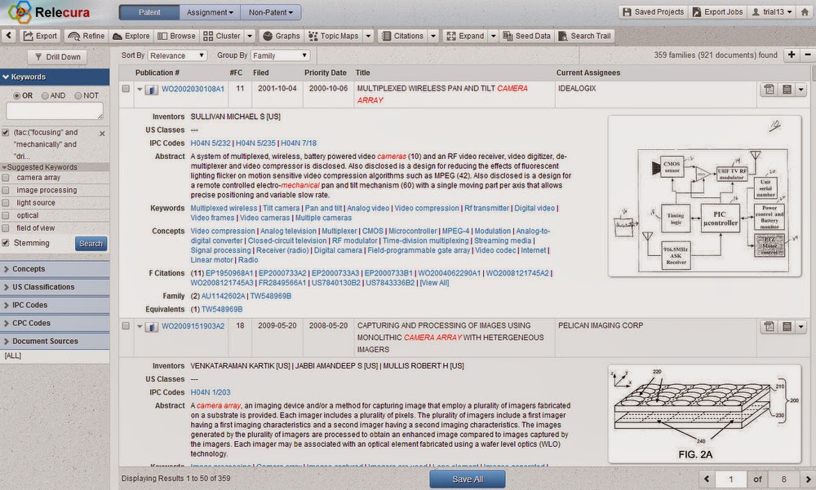This screenshot has height=490, width=816.
Task: Toggle the tac focusing query checkbox
Action: pos(5,133)
